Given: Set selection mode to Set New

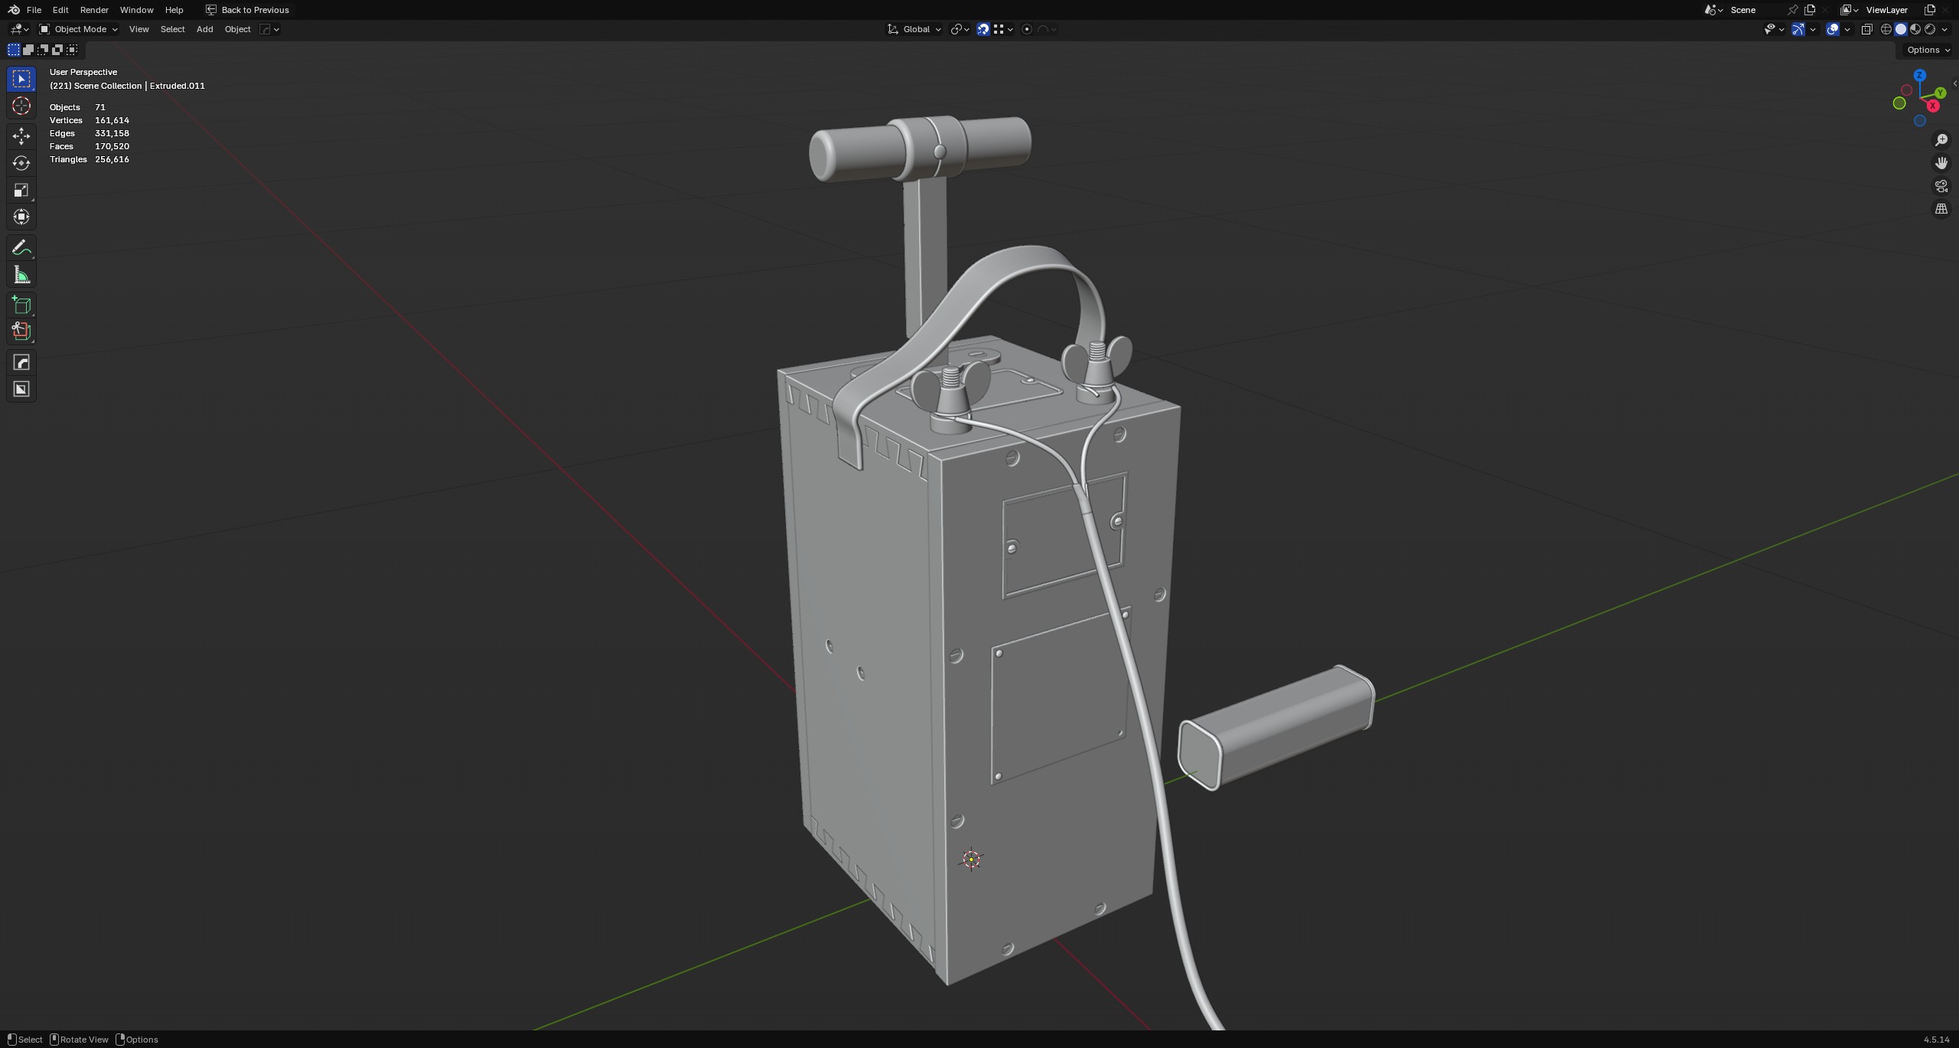Looking at the screenshot, I should [14, 50].
